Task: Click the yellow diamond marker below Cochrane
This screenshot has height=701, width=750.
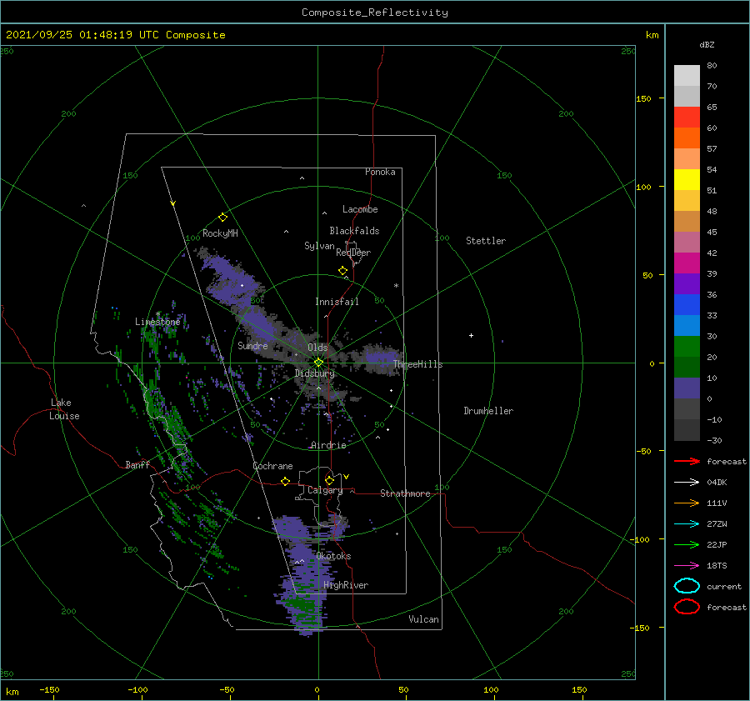Action: point(286,481)
